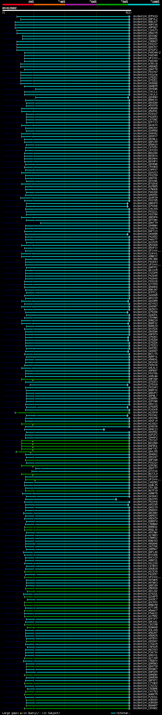Select the UniRef100_Q84J55 label
Image resolution: width=162 pixels, height=715 pixels.
click(x=145, y=451)
